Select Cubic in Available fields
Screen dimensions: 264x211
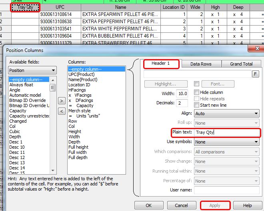click(15, 131)
